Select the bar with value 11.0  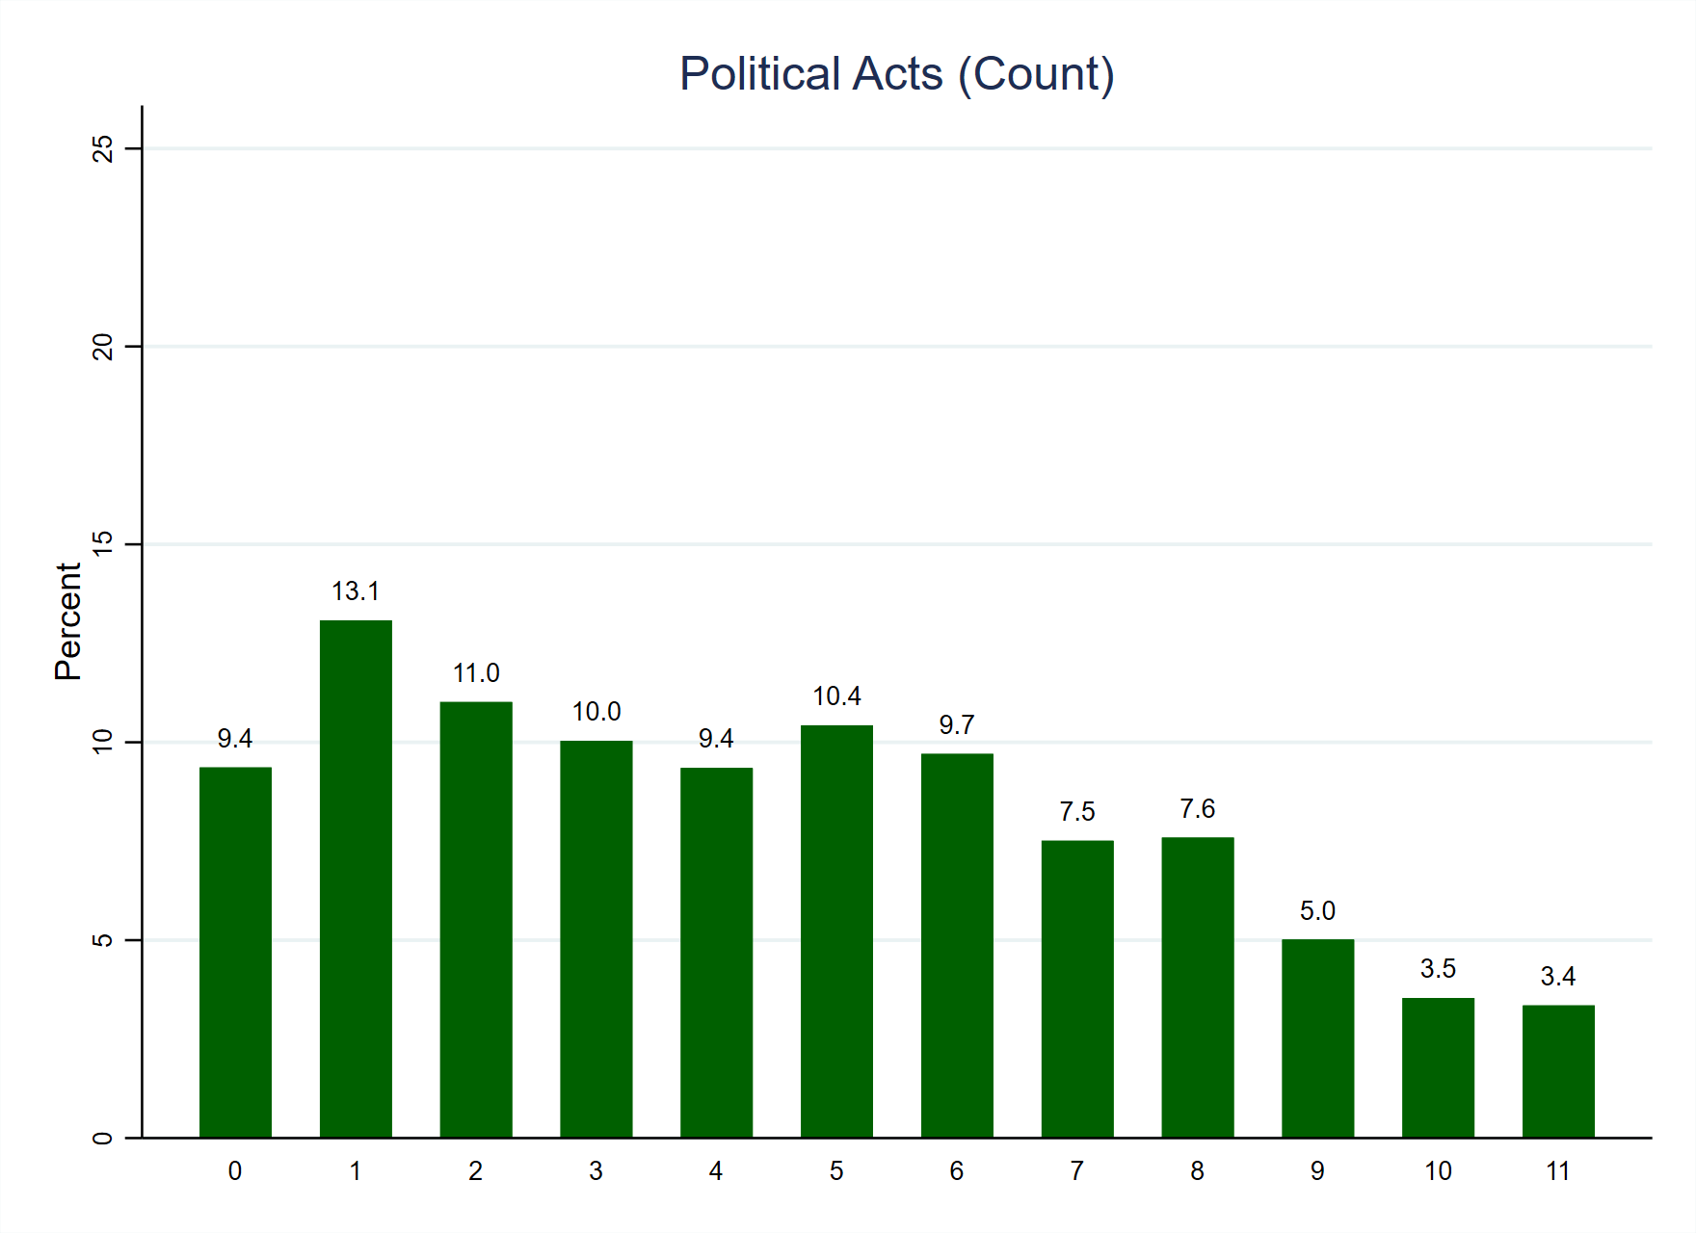click(476, 919)
